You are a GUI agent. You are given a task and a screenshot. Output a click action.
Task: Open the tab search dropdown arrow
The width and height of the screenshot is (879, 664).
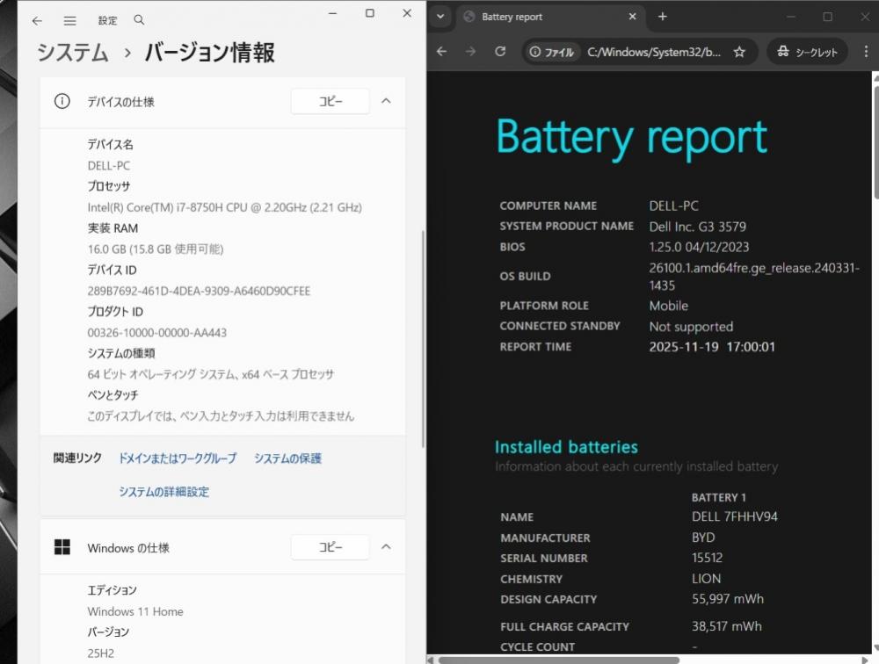coord(440,17)
